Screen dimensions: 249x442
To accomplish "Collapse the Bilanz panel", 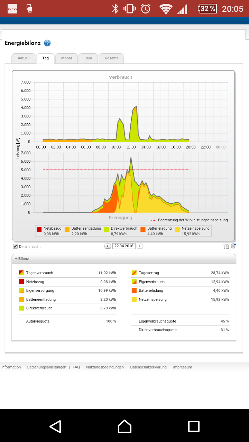I will 21,259.
